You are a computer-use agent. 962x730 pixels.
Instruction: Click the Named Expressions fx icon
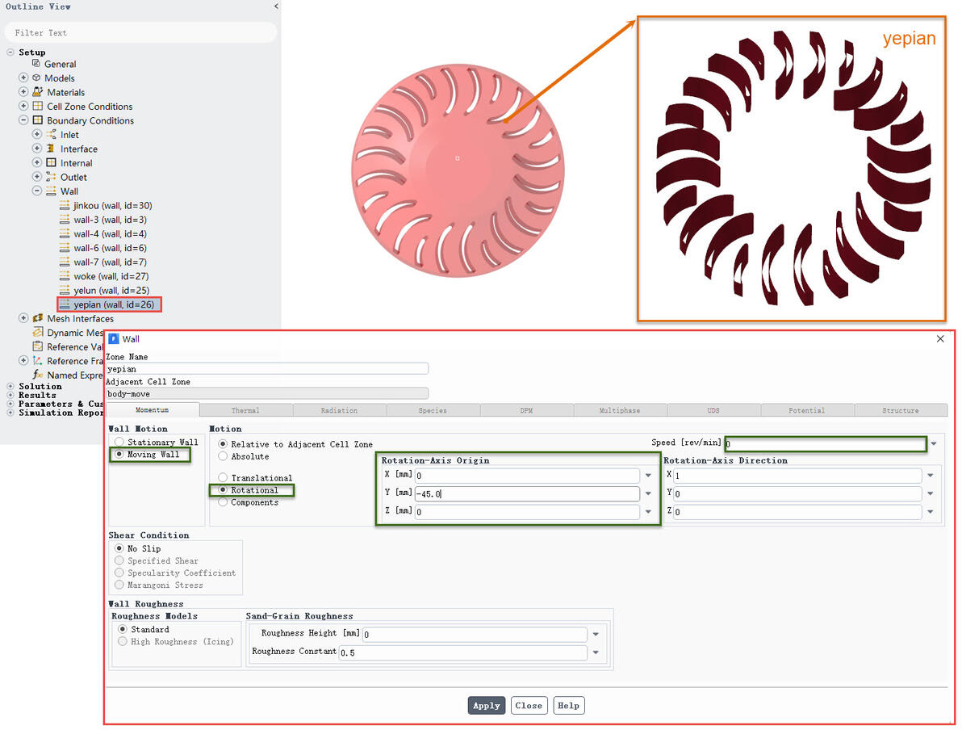[37, 375]
